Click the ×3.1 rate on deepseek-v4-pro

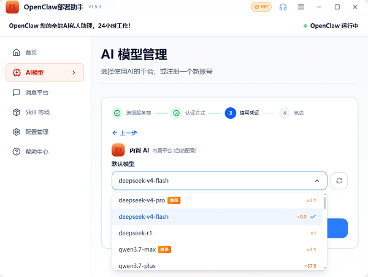tap(312, 200)
